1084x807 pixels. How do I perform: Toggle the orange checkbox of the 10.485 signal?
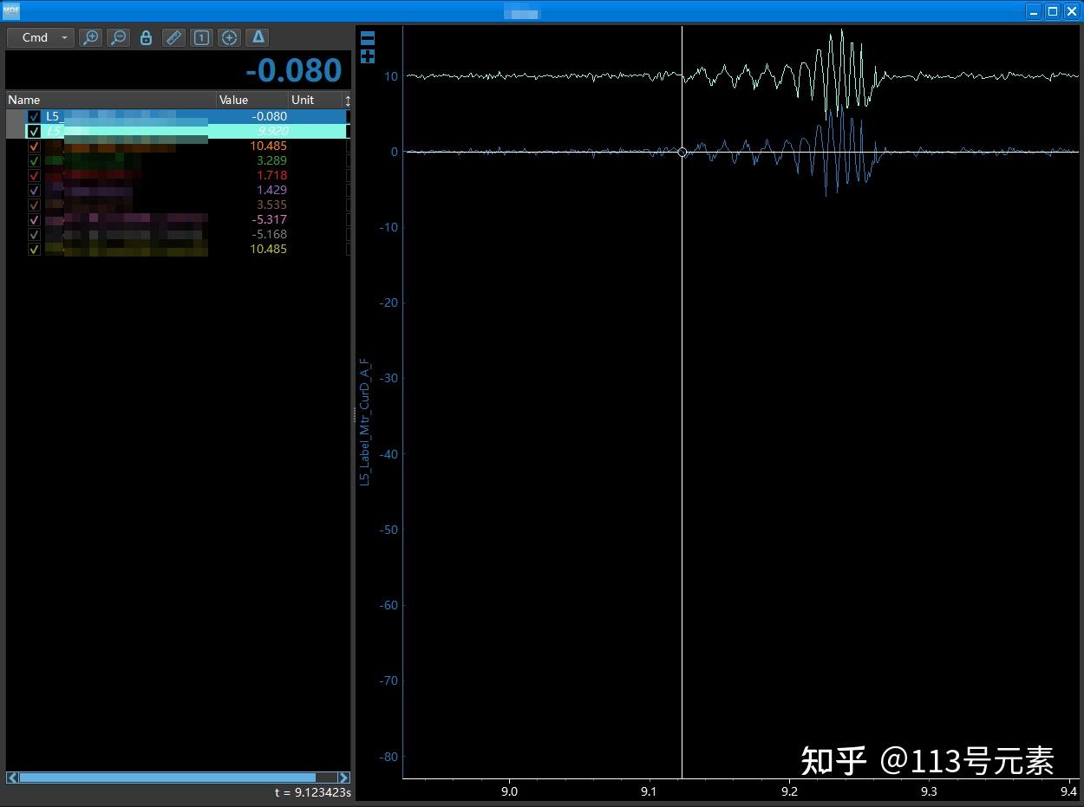33,146
